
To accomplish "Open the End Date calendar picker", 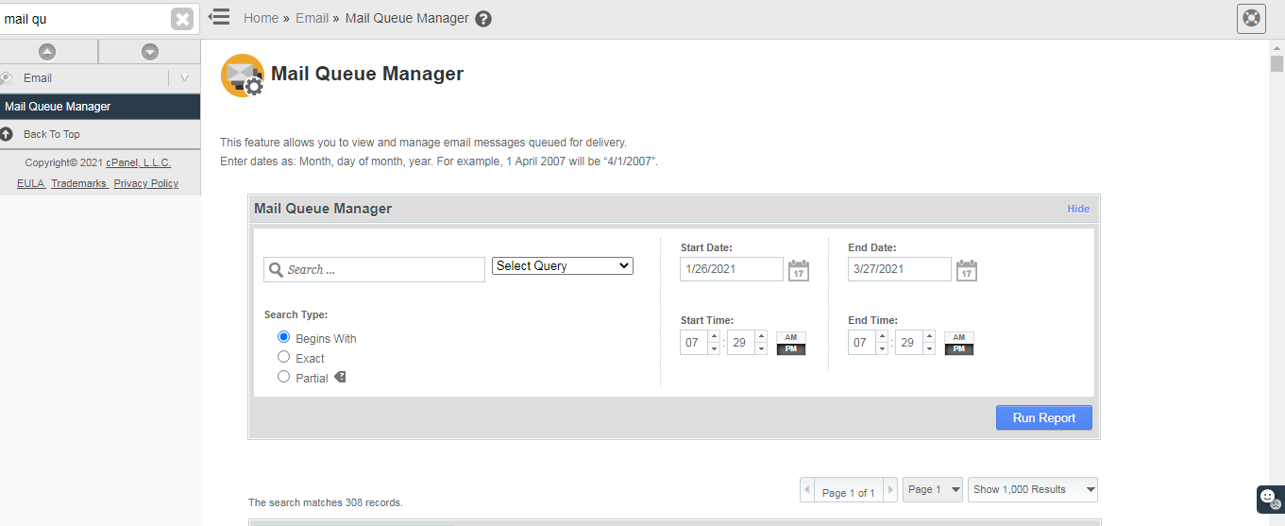I will click(967, 270).
